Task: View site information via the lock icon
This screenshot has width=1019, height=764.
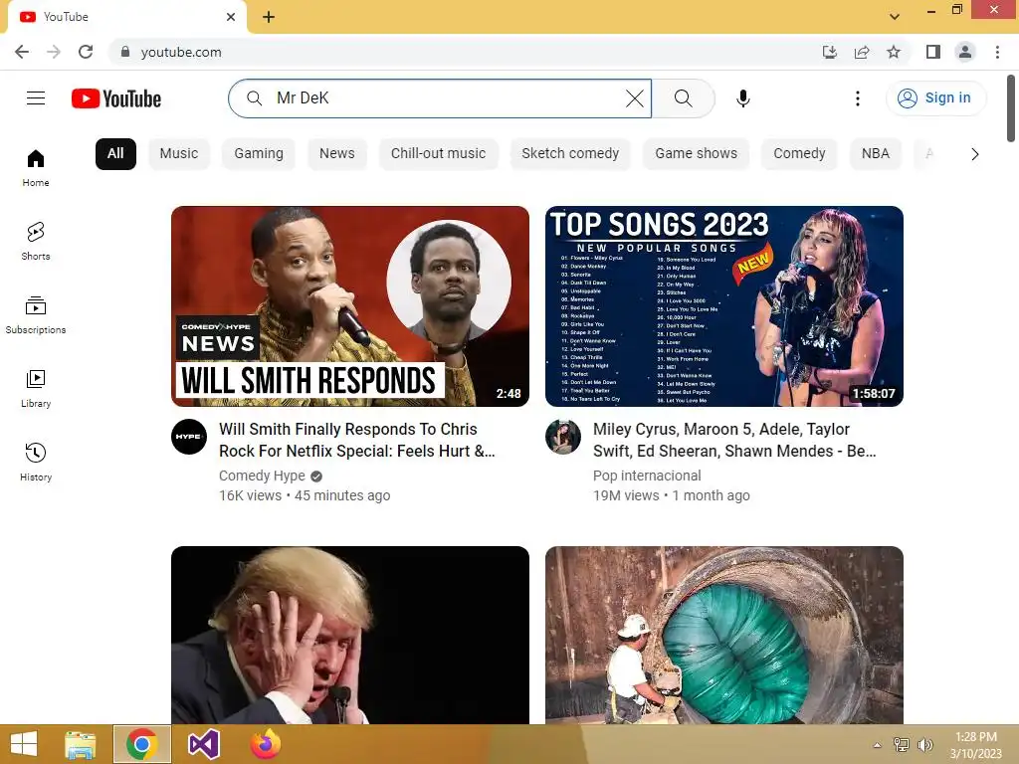Action: tap(125, 52)
